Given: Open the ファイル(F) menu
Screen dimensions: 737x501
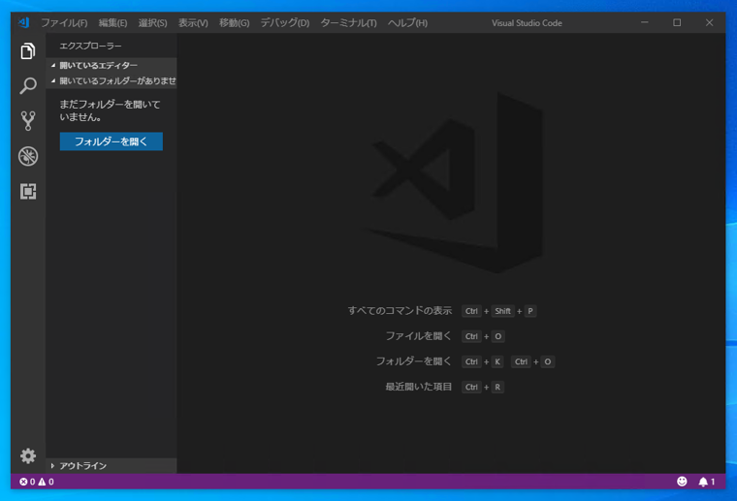Looking at the screenshot, I should click(x=64, y=23).
